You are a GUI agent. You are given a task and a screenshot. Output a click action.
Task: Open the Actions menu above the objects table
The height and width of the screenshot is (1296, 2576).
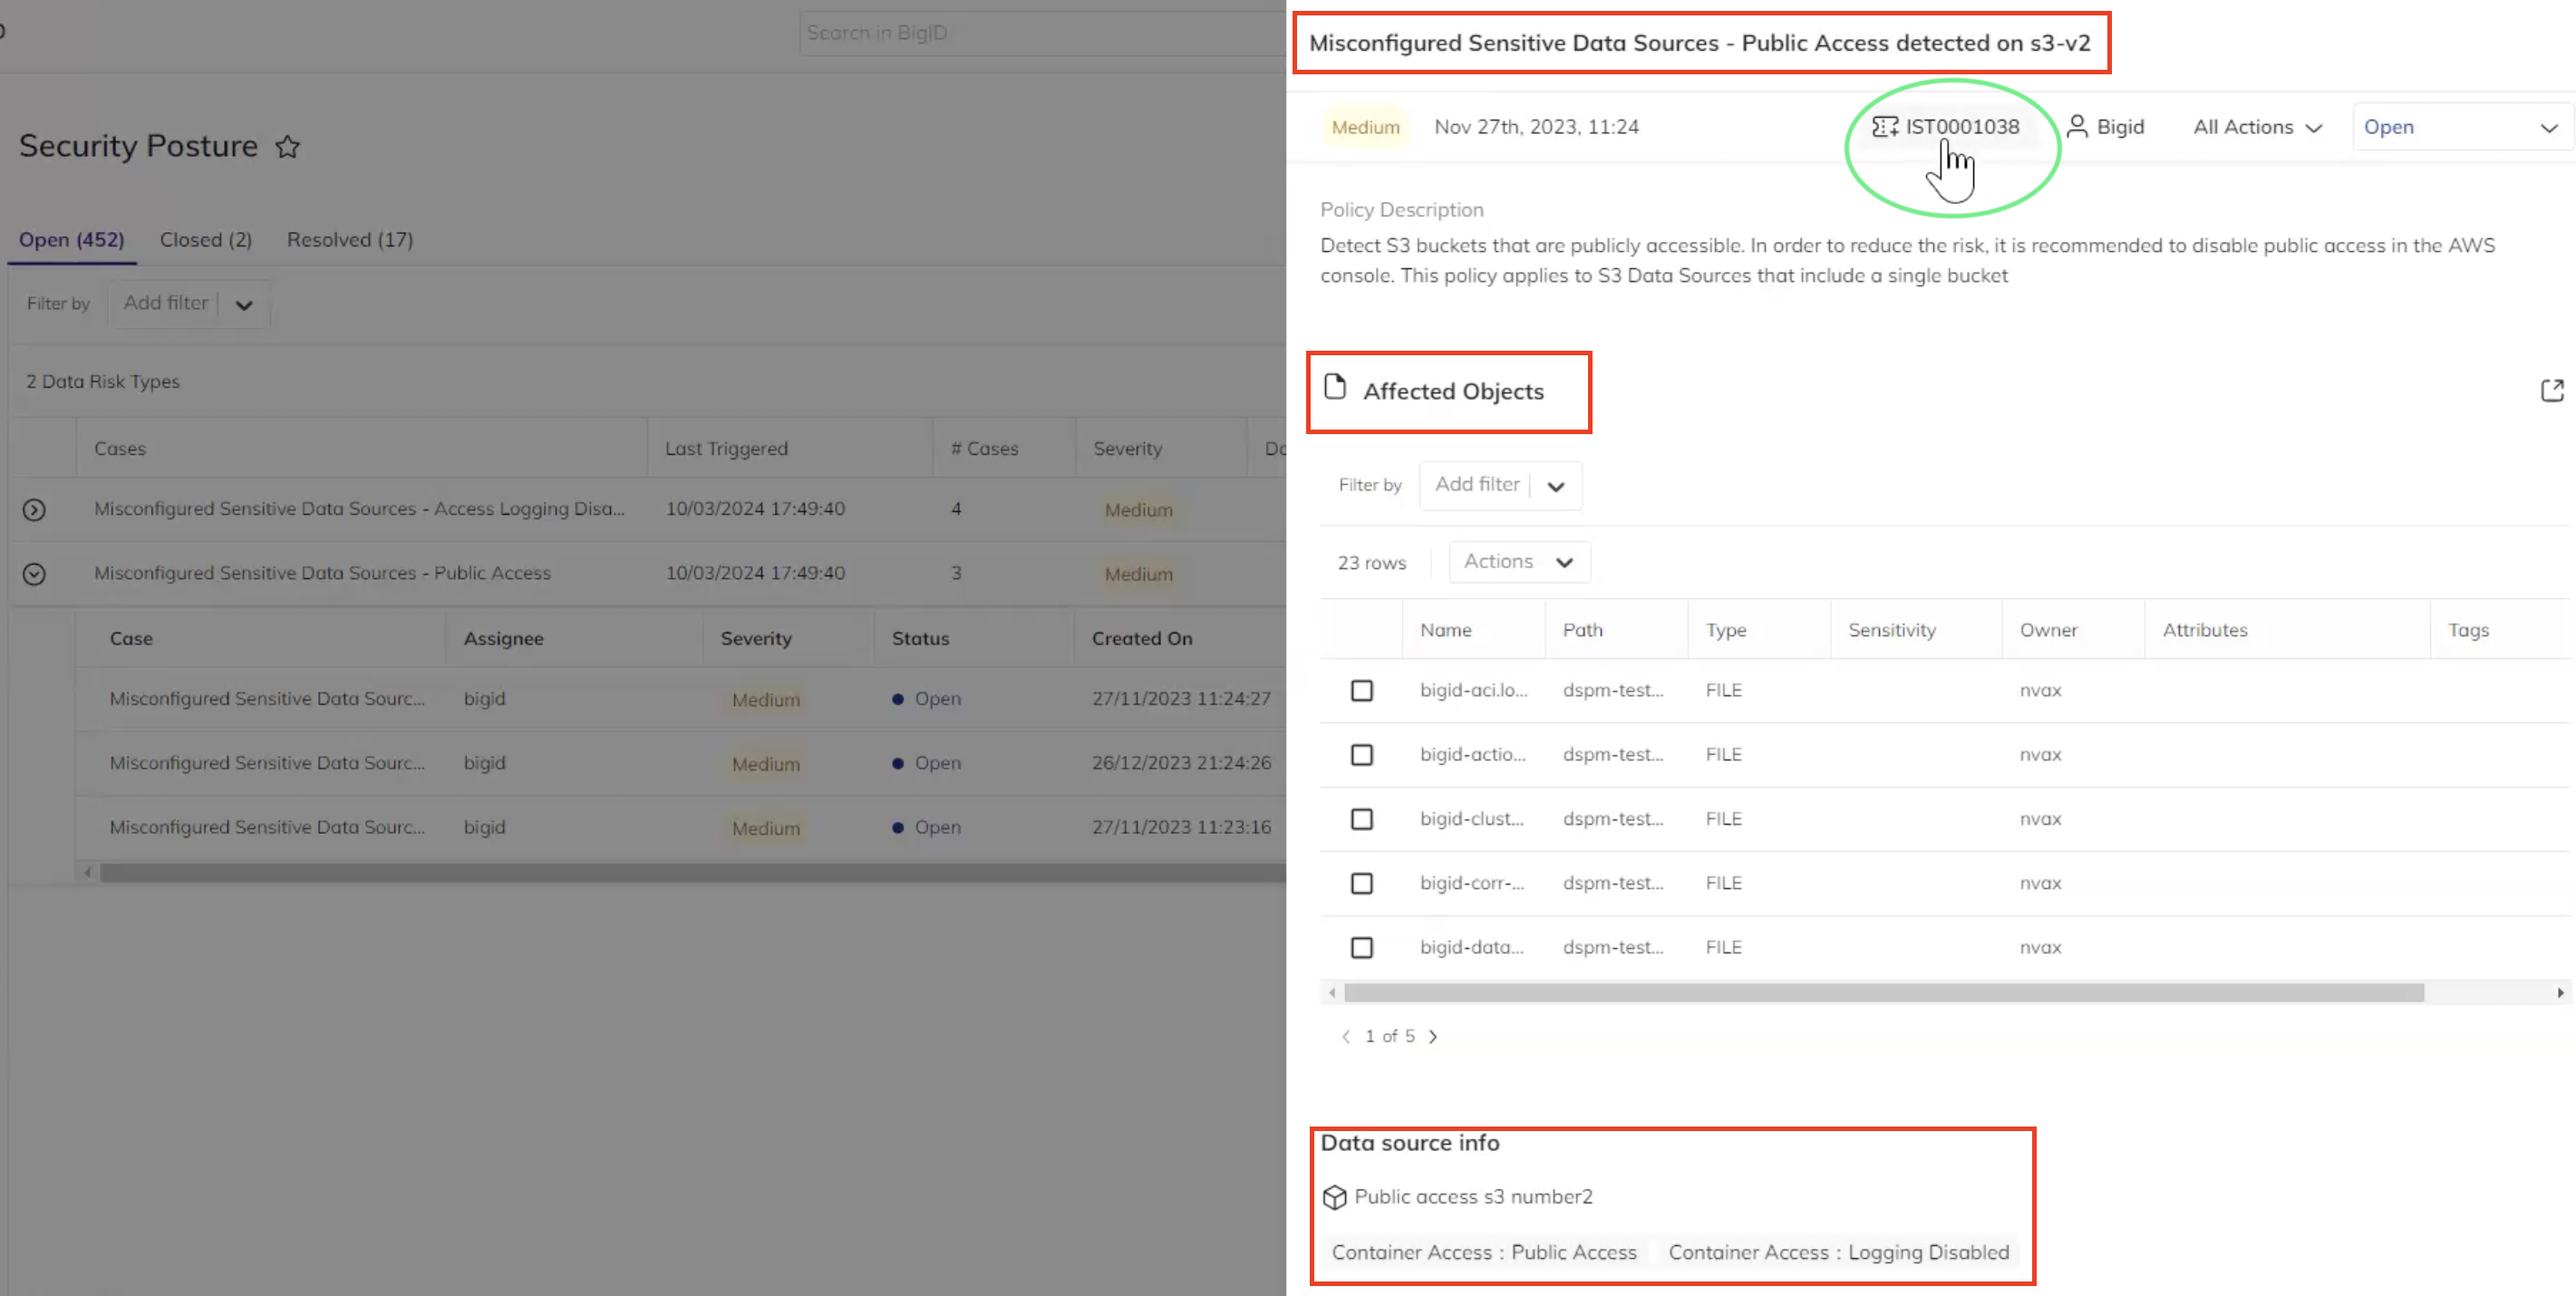[x=1518, y=561]
